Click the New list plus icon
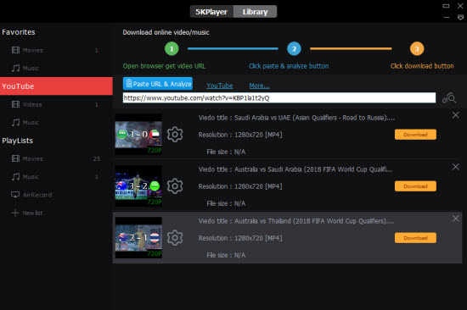Screen dimensions: 467x310 click(x=15, y=213)
